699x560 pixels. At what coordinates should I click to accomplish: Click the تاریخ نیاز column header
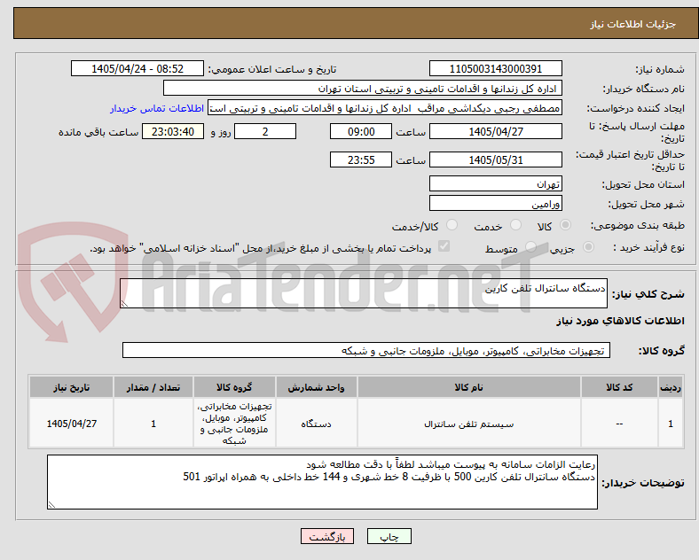click(x=71, y=387)
